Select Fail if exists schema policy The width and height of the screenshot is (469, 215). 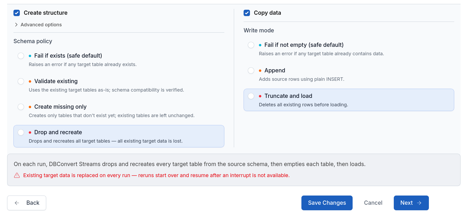pyautogui.click(x=21, y=56)
